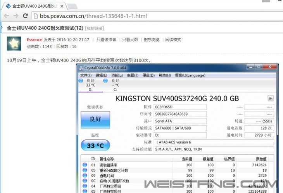Click the browser forward arrow

(x=16, y=16)
